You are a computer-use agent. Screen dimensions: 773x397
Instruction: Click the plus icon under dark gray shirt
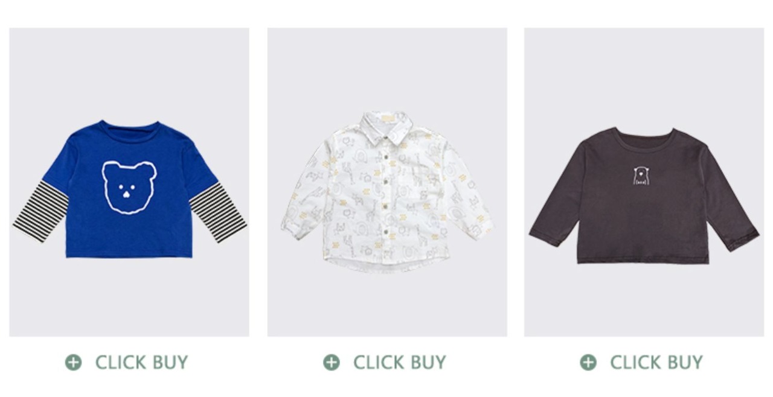point(588,363)
